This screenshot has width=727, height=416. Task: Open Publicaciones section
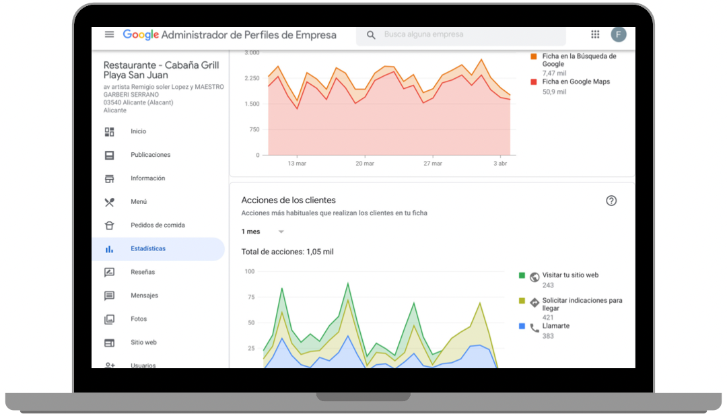coord(150,154)
